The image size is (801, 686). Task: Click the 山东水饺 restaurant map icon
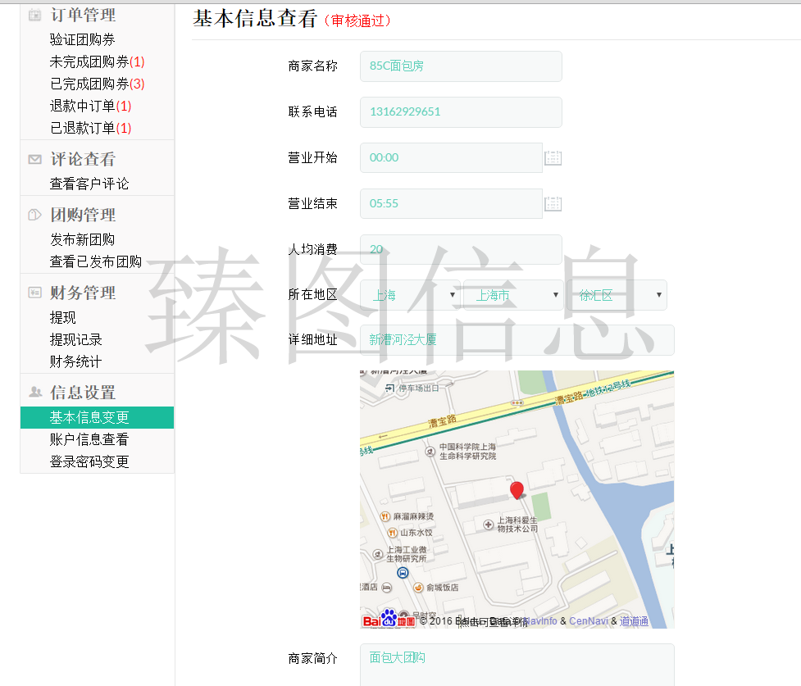[393, 532]
